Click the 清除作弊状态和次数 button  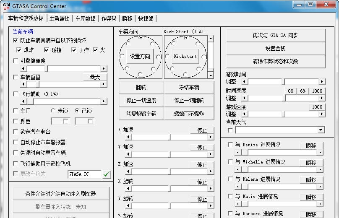click(x=275, y=61)
